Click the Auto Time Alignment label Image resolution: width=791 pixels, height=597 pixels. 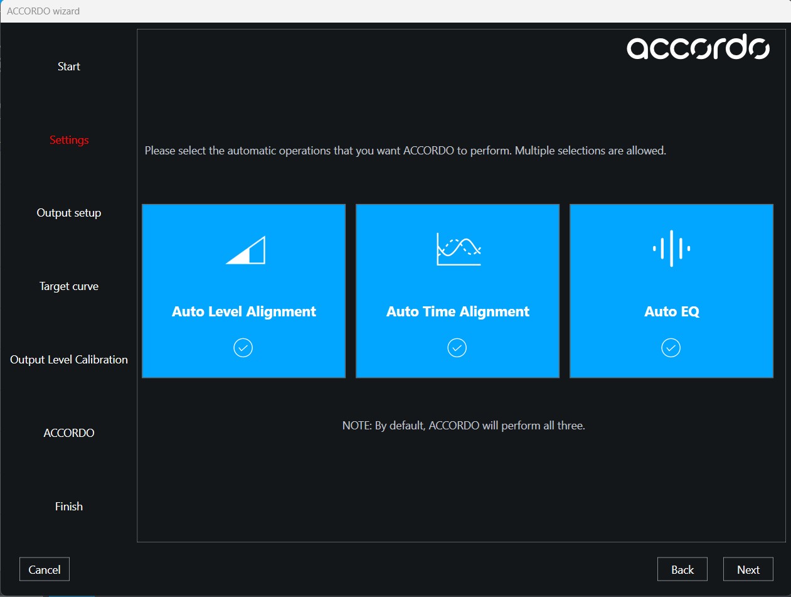pyautogui.click(x=458, y=311)
